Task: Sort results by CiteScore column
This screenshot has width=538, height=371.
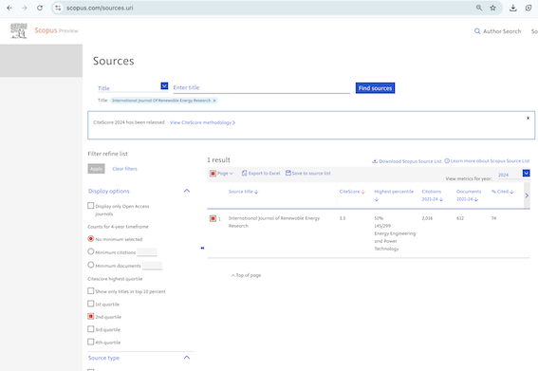Action: click(352, 192)
